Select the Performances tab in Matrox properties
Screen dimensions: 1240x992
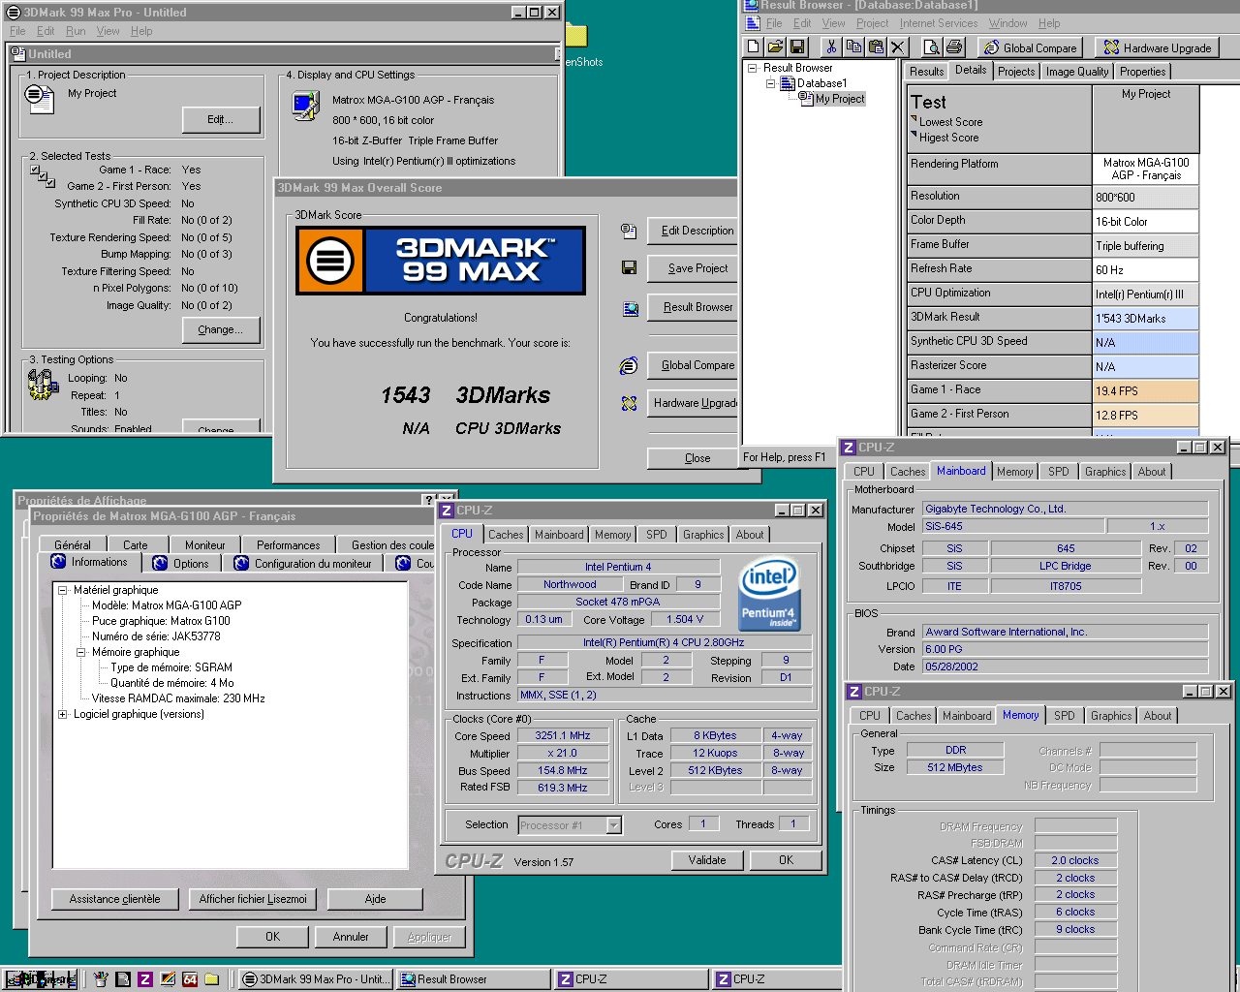(289, 545)
